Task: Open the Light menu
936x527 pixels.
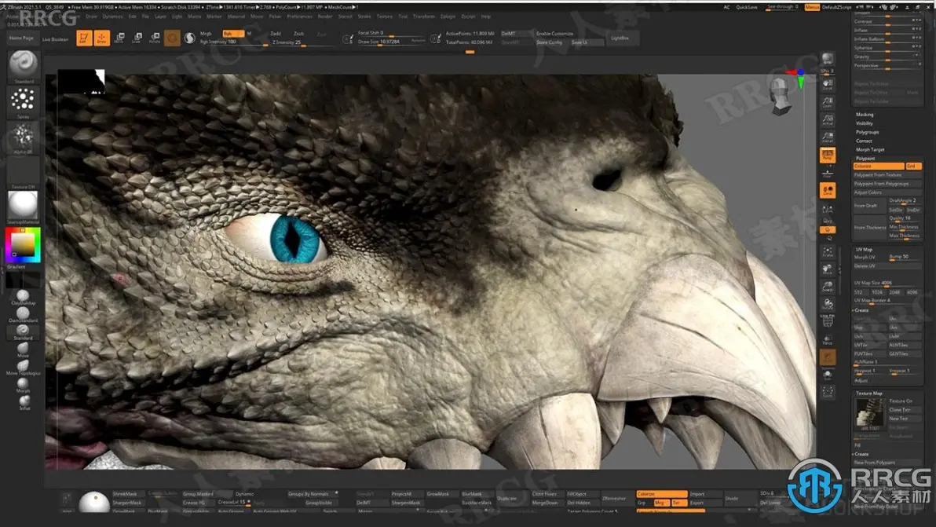Action: (x=177, y=16)
